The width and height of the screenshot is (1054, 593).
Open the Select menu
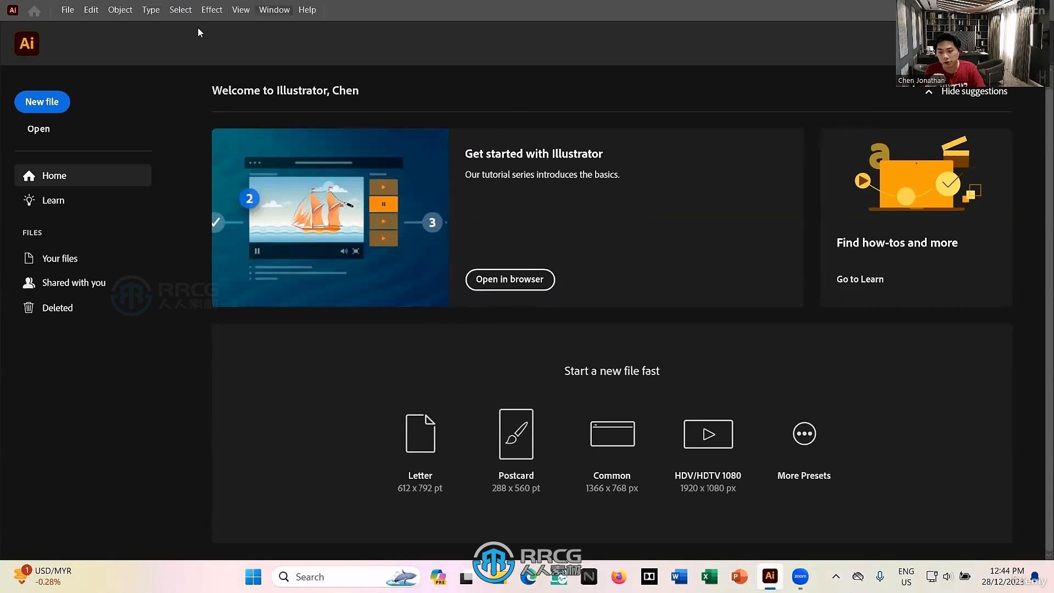[181, 10]
